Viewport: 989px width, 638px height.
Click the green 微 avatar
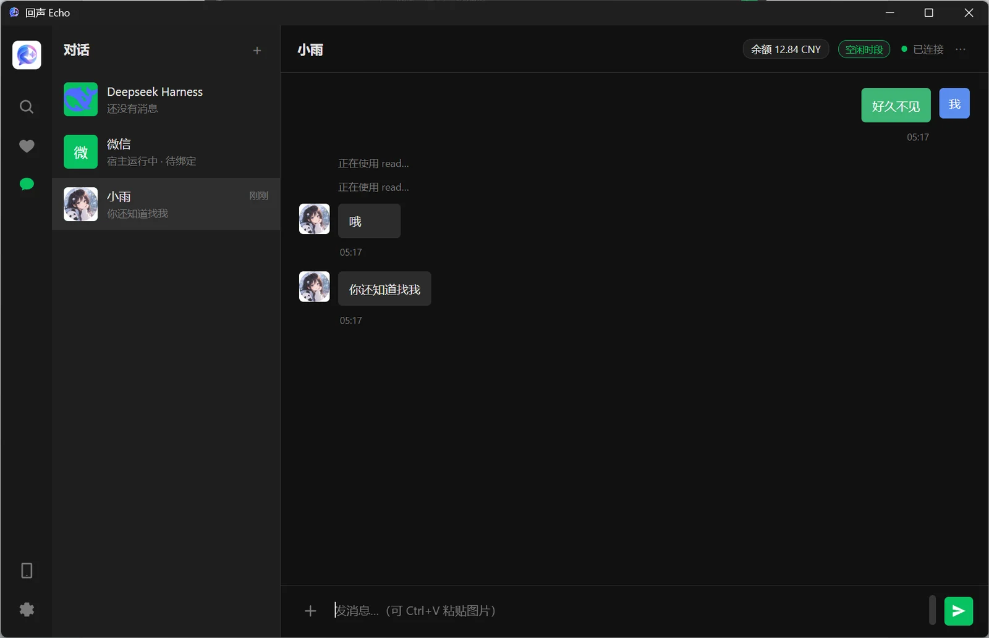click(80, 152)
